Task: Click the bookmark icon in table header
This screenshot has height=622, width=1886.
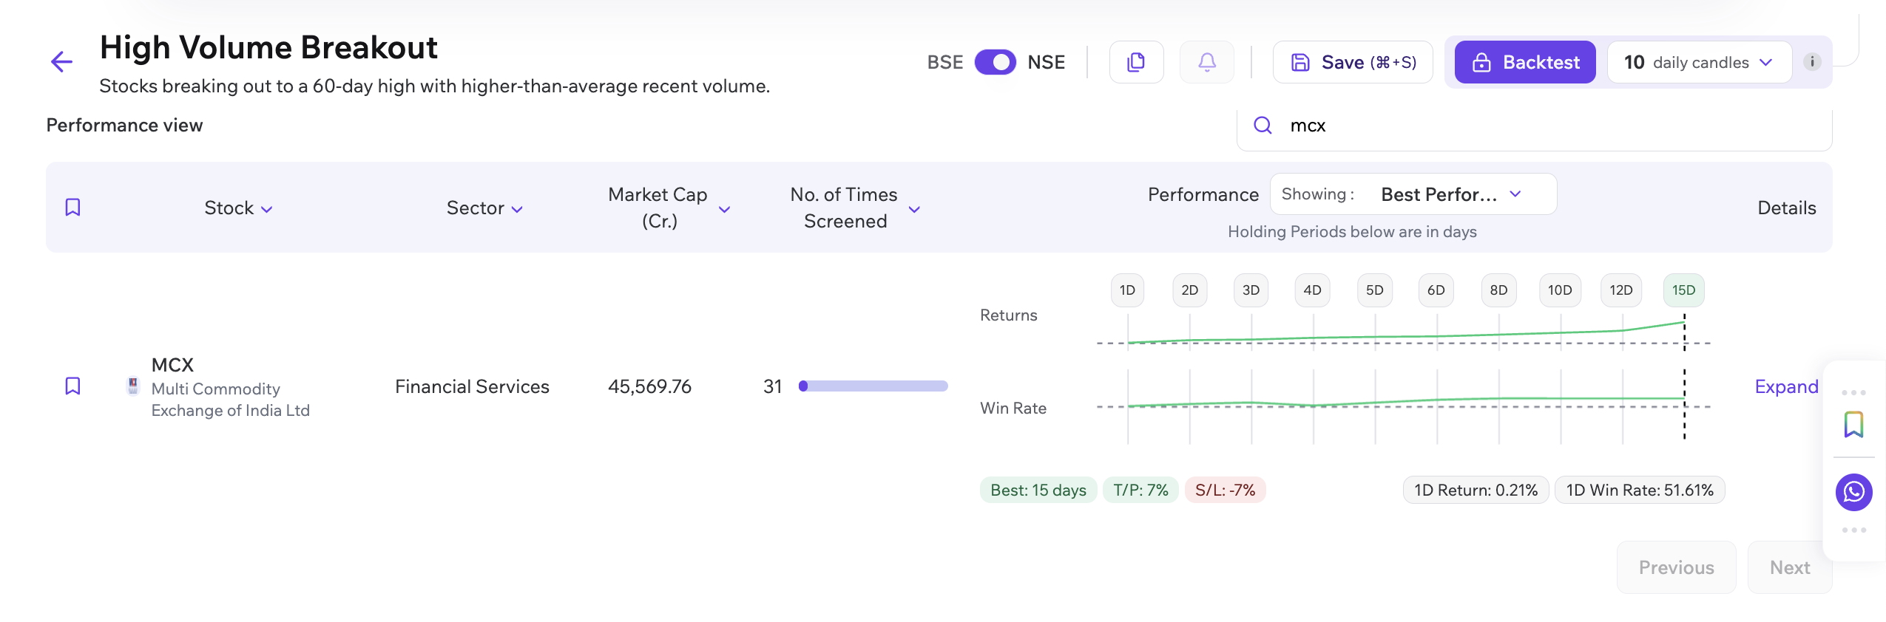Action: click(x=72, y=208)
